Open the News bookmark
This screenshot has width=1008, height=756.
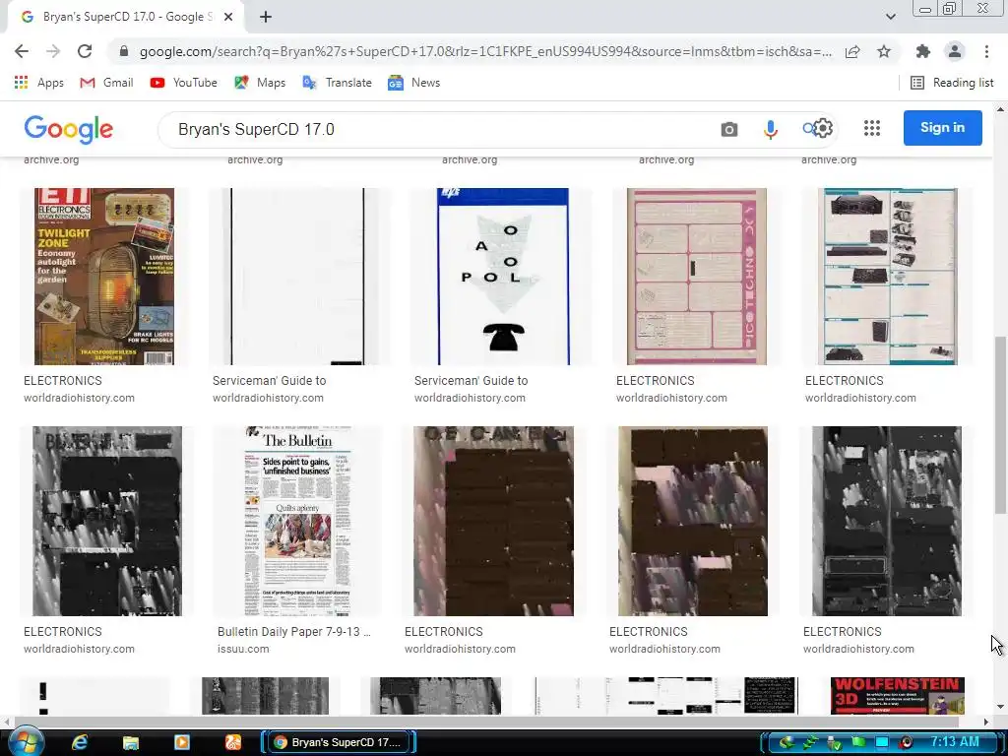(414, 83)
